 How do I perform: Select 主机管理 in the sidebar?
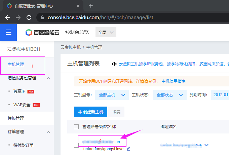click(16, 65)
